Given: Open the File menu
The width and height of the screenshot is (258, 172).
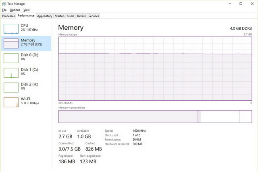Looking at the screenshot, I should 4,10.
